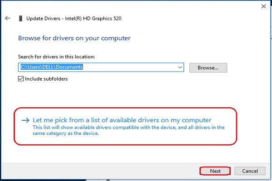Click the highlighted C:\Users\DELL\Documents path text
Viewport: 272px width, 181px height.
click(x=51, y=67)
